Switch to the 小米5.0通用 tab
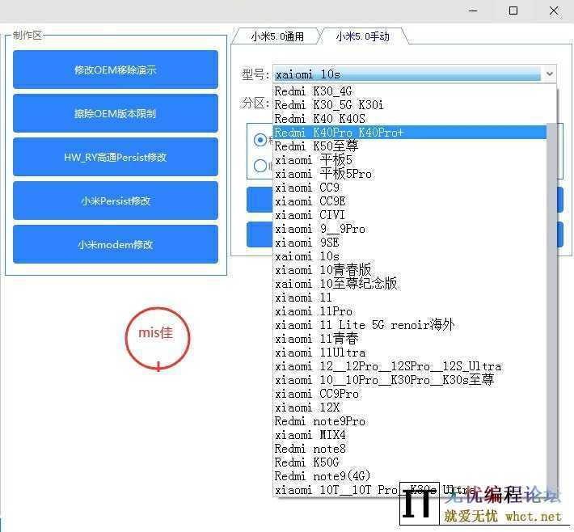Image resolution: width=574 pixels, height=532 pixels. point(276,36)
